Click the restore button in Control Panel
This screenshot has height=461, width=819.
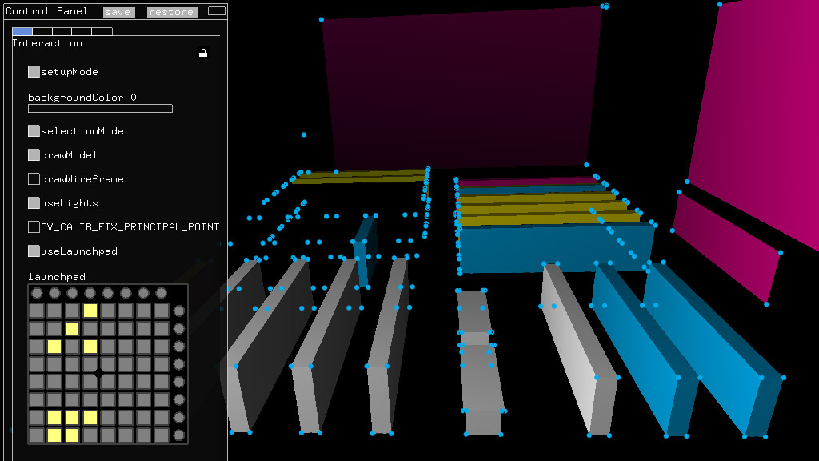click(173, 12)
